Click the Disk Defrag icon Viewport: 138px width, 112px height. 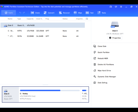coord(95,83)
